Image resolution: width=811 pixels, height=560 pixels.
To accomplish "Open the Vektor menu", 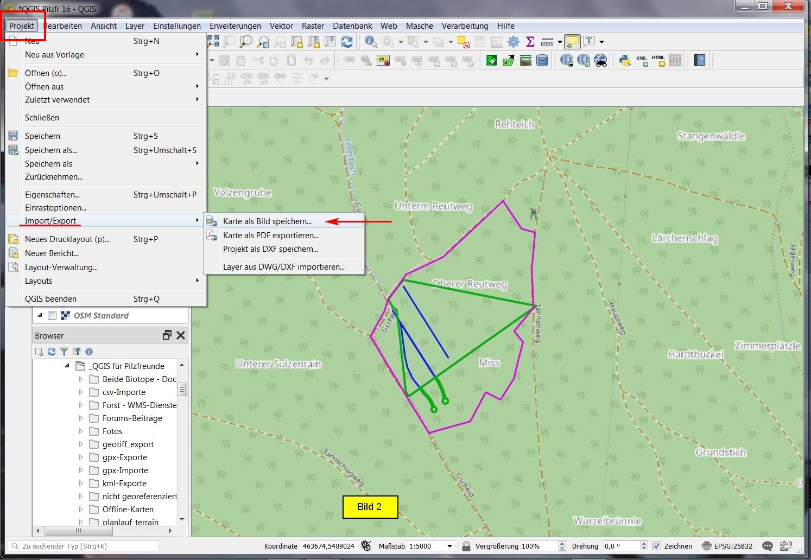I will pyautogui.click(x=281, y=26).
